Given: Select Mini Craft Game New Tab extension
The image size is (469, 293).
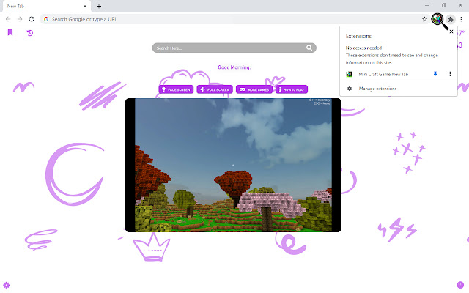Looking at the screenshot, I should pos(383,74).
